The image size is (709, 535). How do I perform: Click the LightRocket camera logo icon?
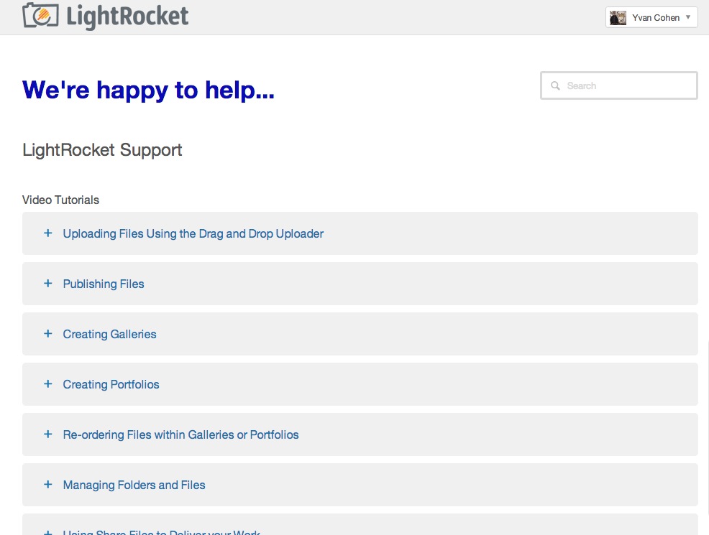coord(41,16)
